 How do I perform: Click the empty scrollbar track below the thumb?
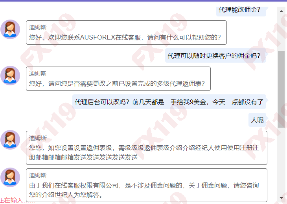click(281, 161)
